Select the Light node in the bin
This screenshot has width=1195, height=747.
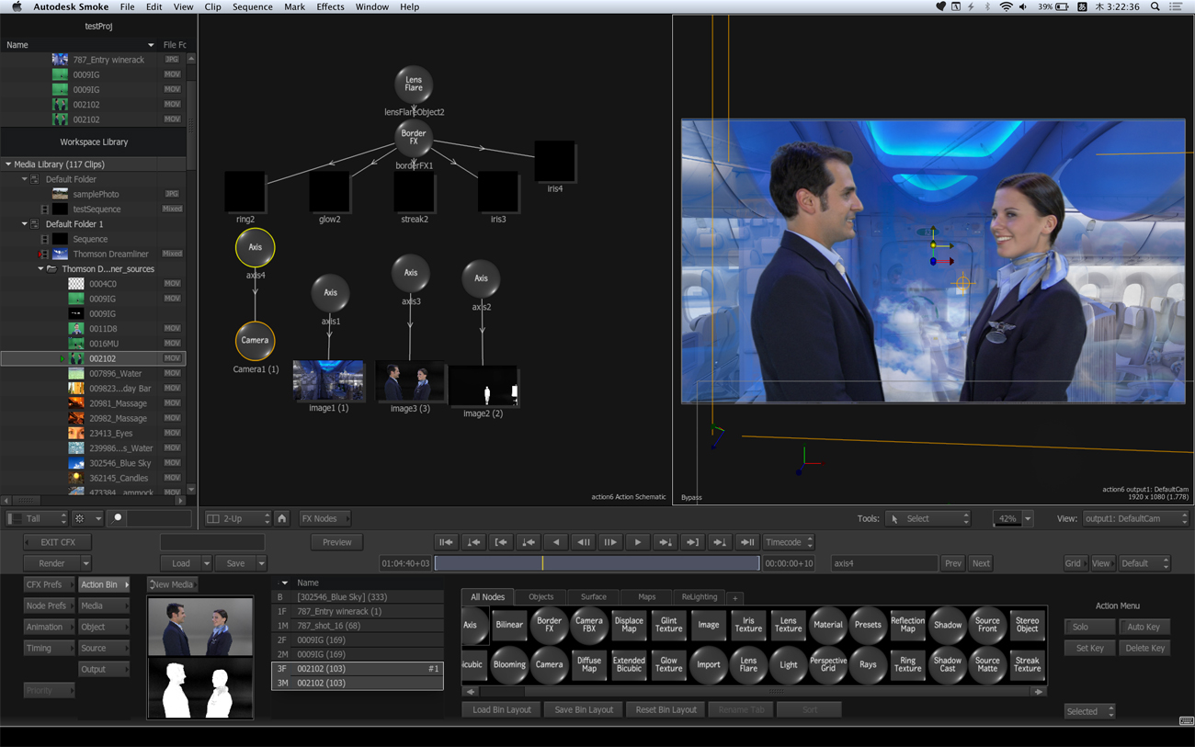click(788, 664)
